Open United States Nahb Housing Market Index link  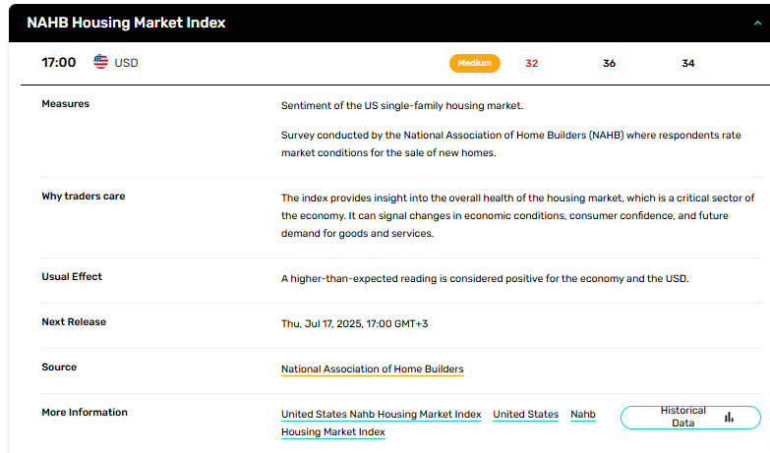click(382, 415)
